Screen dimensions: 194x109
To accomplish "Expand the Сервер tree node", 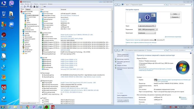I will click(x=22, y=34).
